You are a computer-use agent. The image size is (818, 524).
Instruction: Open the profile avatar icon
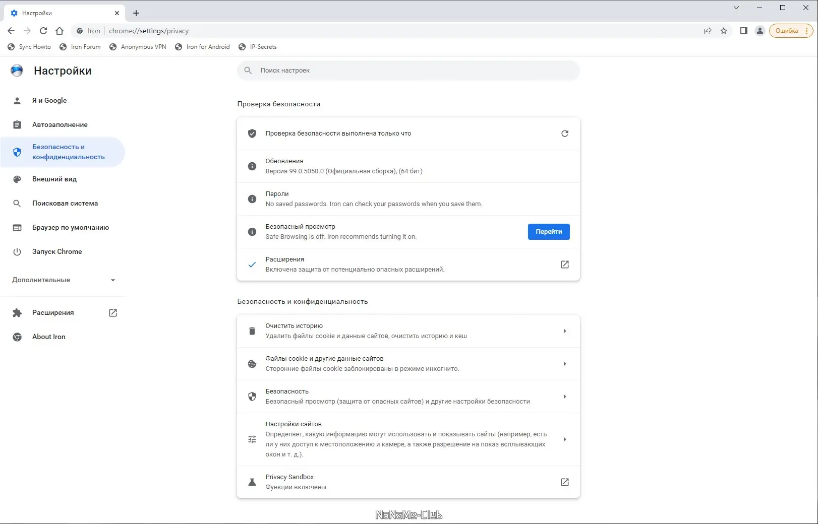tap(759, 31)
